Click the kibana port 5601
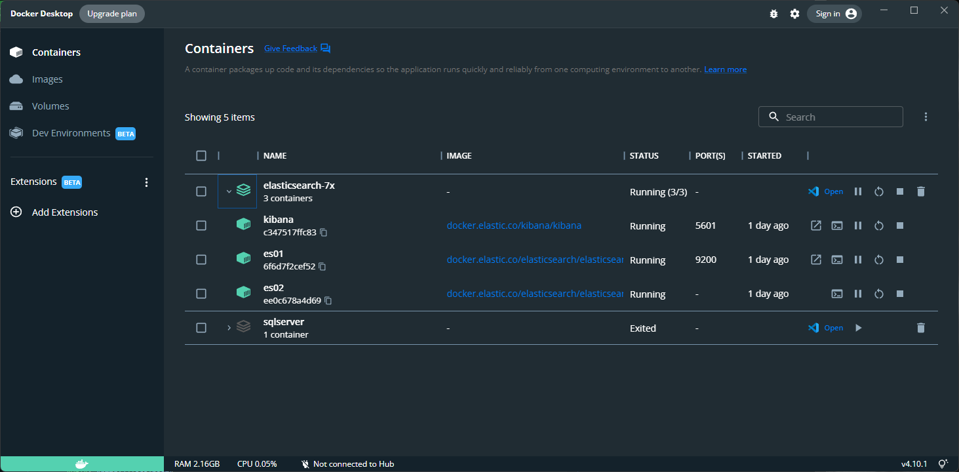Image resolution: width=959 pixels, height=472 pixels. coord(705,226)
